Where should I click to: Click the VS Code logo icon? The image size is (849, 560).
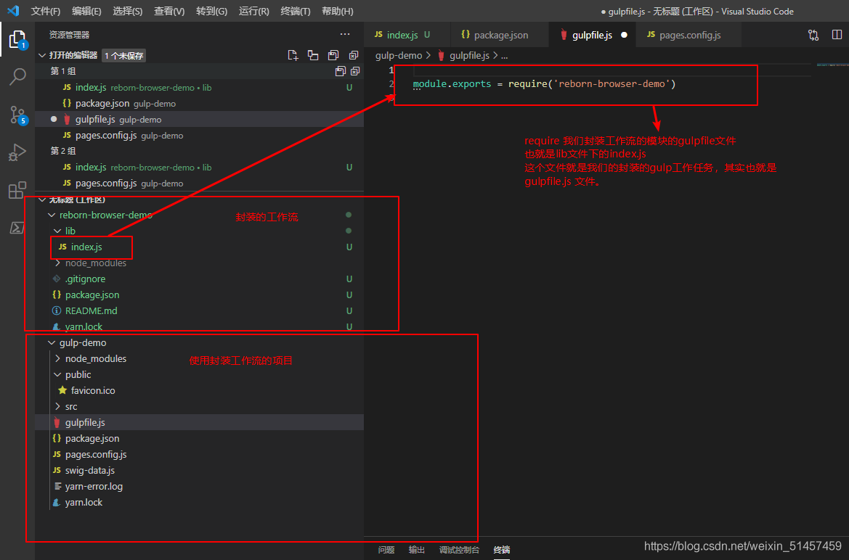tap(14, 11)
